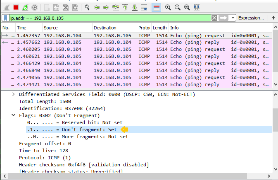Screen dimensions: 278x180
Task: Select ping request packet at 2.460205
Action: [x=136, y=49]
